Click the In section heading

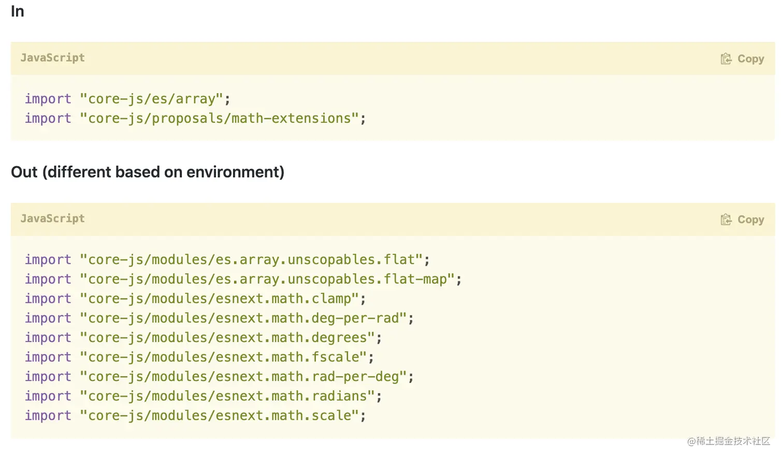pyautogui.click(x=17, y=11)
